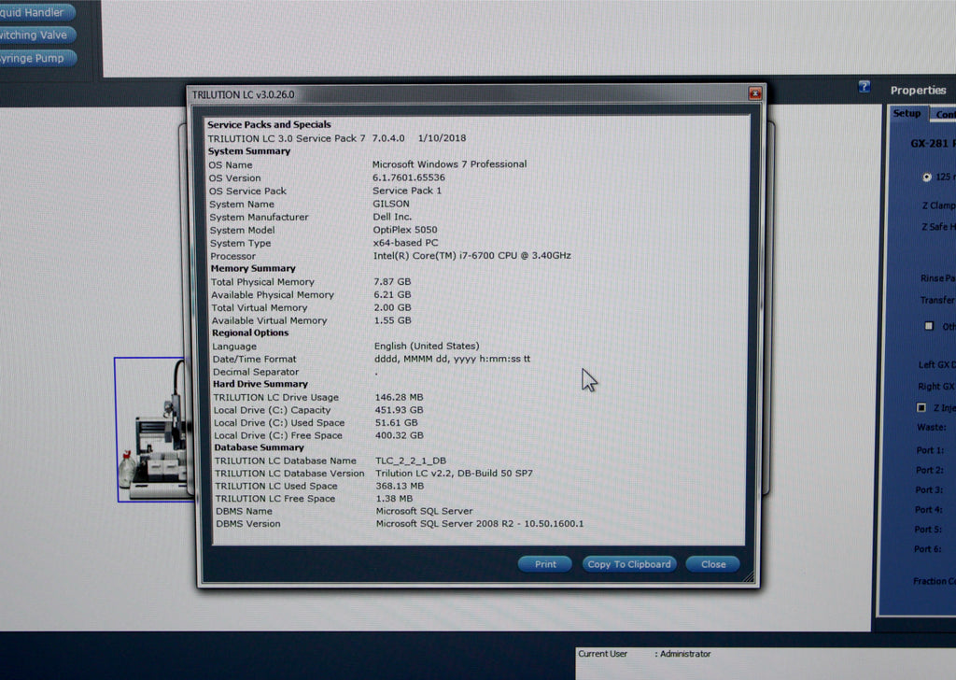Click the Current User Administrator status text
Image resolution: width=956 pixels, height=680 pixels.
pos(644,654)
